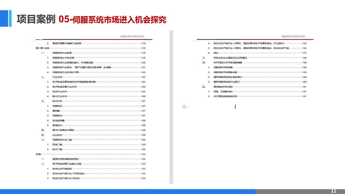Select 伺服系统行业利润水平高 contents line
The height and width of the screenshot is (194, 345).
click(x=65, y=72)
